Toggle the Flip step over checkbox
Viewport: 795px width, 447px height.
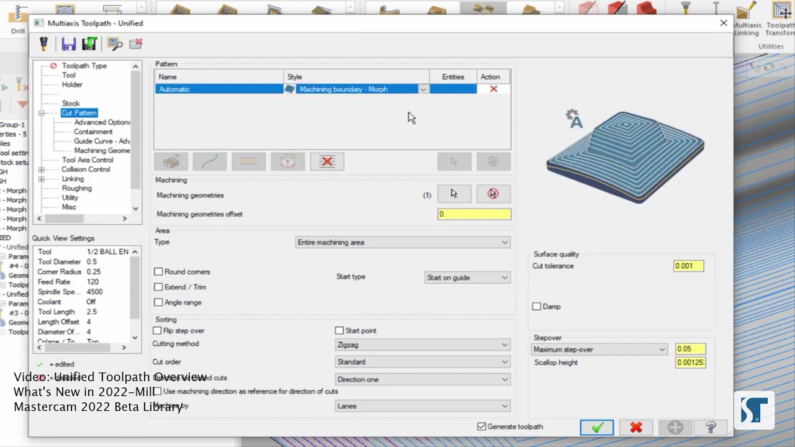[x=157, y=331]
